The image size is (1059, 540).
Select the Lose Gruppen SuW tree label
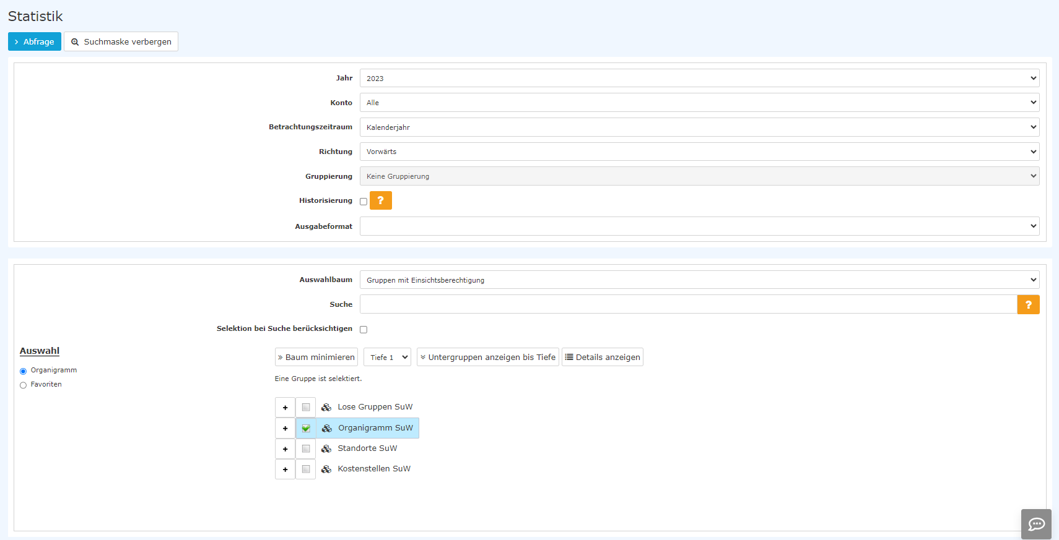point(375,407)
